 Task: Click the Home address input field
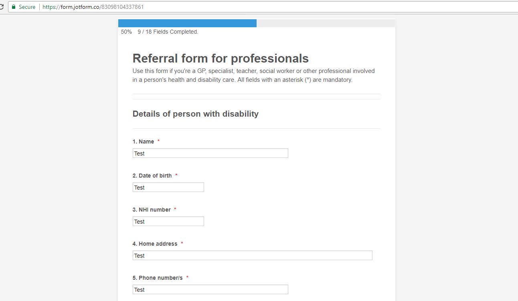click(252, 255)
